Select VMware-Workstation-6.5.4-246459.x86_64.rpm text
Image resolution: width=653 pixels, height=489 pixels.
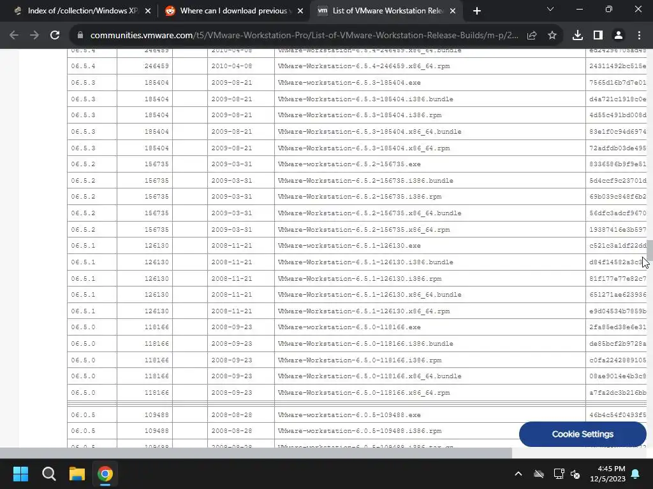click(363, 66)
